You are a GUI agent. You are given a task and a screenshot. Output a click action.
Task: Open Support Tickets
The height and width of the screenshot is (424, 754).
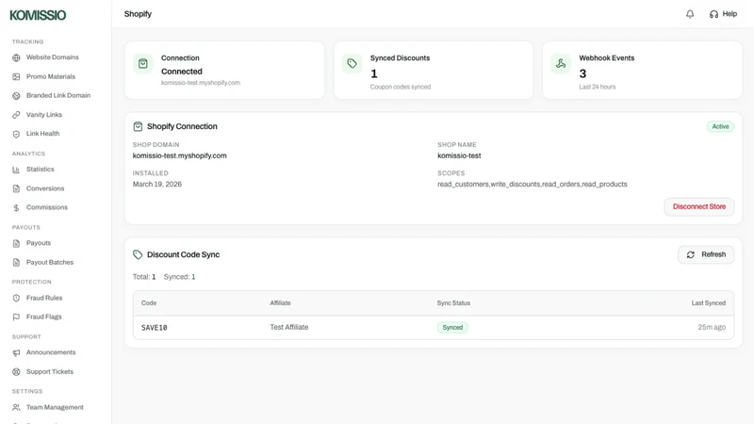(50, 371)
